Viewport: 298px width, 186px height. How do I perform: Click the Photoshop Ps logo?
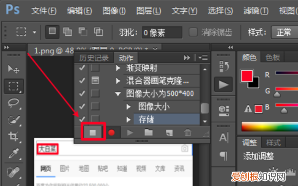click(x=13, y=9)
